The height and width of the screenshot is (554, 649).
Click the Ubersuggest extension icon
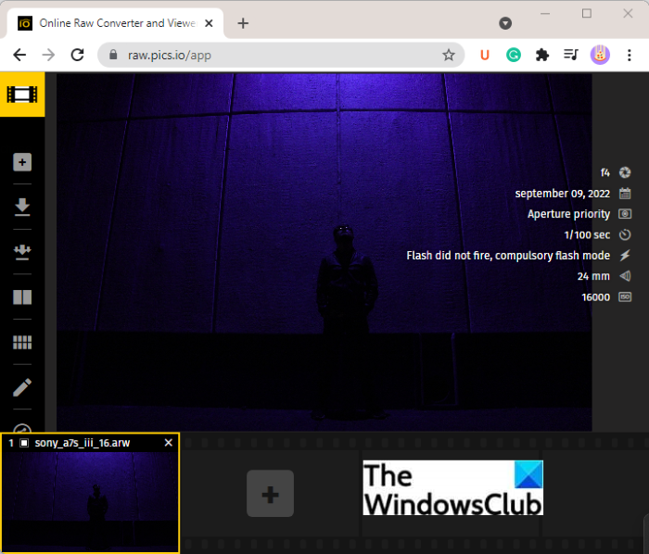[485, 55]
